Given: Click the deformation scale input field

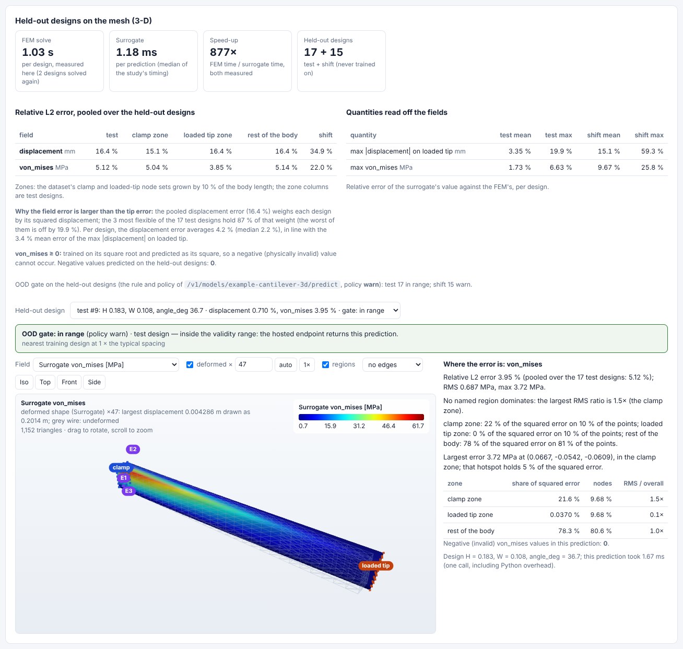Looking at the screenshot, I should coord(254,364).
